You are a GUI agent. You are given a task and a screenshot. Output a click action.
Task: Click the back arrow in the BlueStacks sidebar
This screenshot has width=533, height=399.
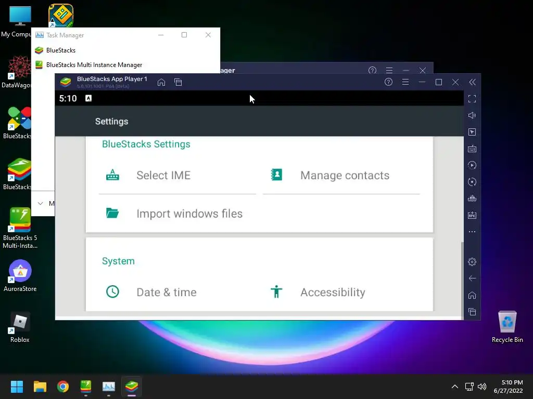tap(472, 278)
